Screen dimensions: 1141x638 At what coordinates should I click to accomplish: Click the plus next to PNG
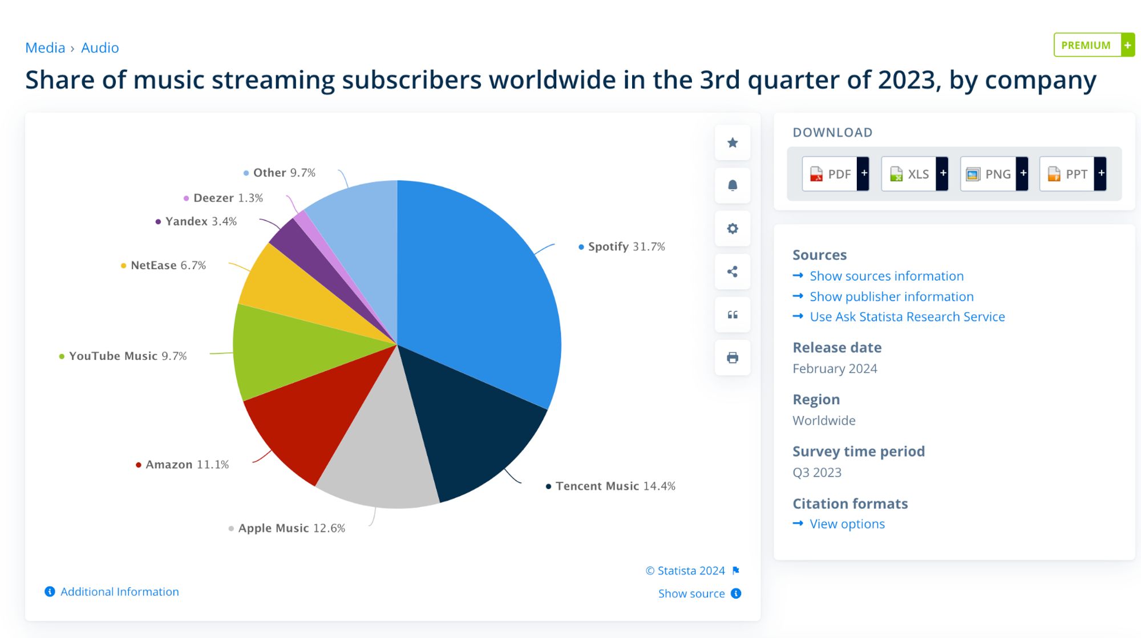point(1023,173)
